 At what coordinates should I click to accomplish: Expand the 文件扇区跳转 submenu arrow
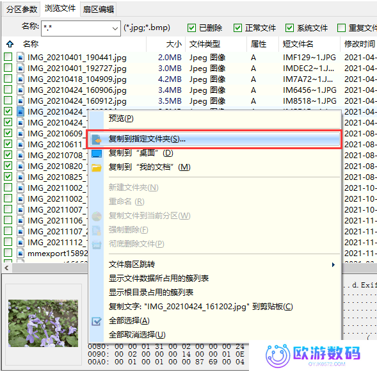click(x=333, y=264)
